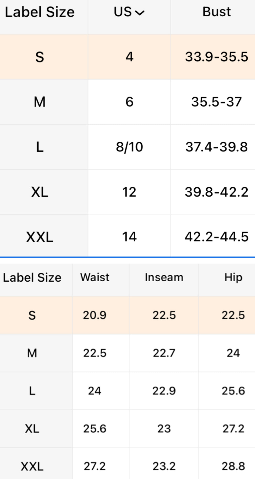The image size is (255, 479).
Task: Click bust value 33.9-35.5
Action: click(216, 57)
